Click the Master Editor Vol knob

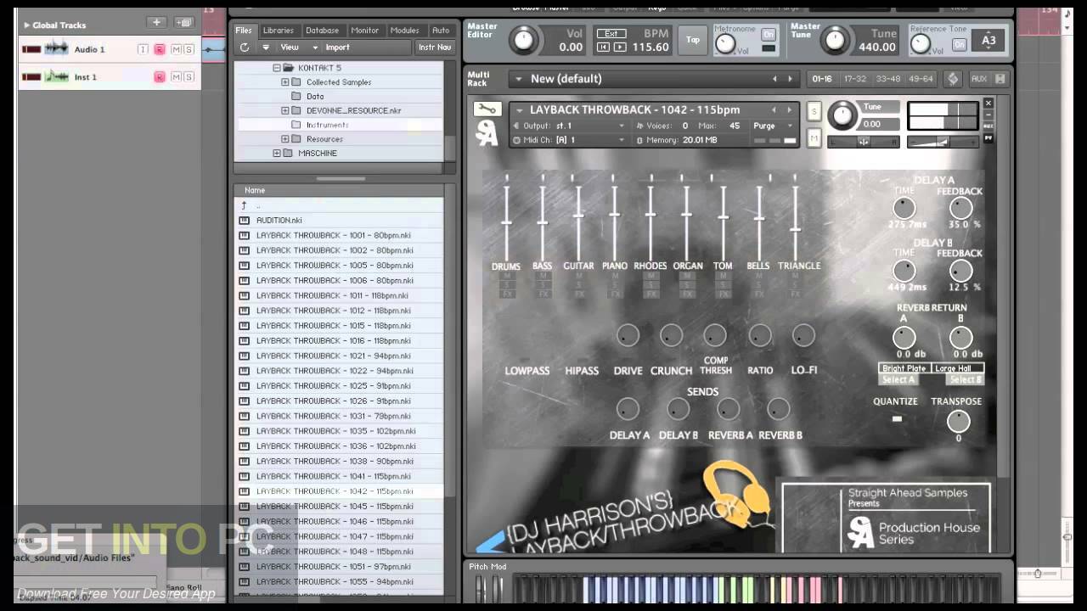pos(524,39)
